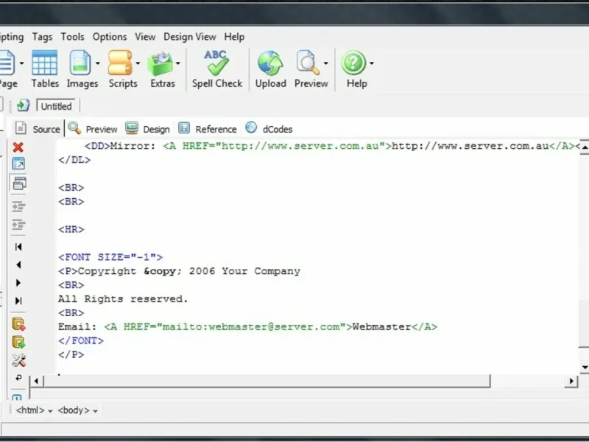Expand the Images dropdown arrow
The width and height of the screenshot is (589, 442).
click(98, 63)
